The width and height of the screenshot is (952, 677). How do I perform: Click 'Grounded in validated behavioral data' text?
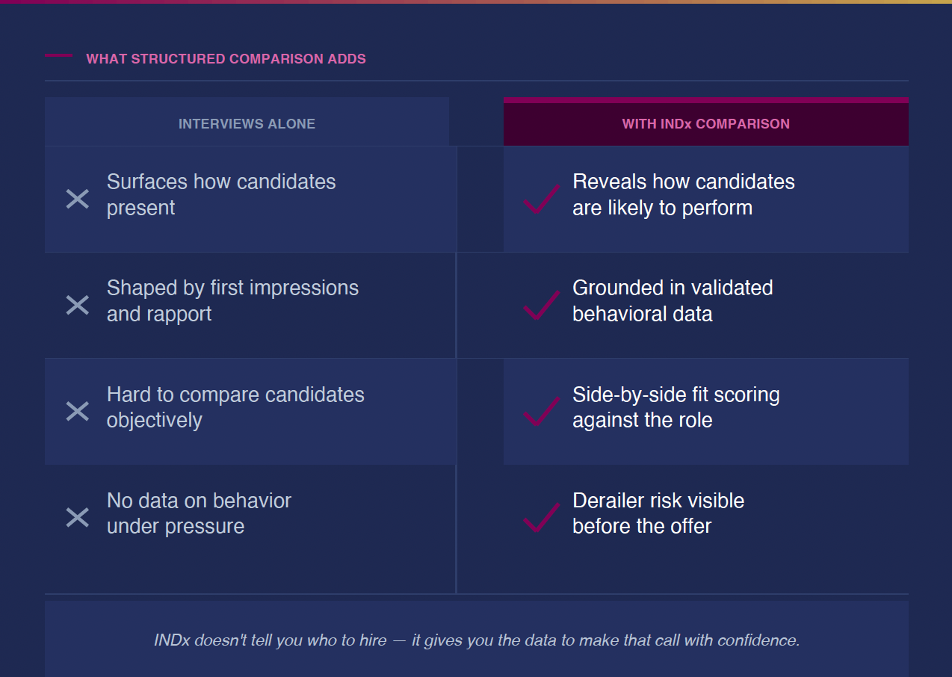[x=673, y=300]
